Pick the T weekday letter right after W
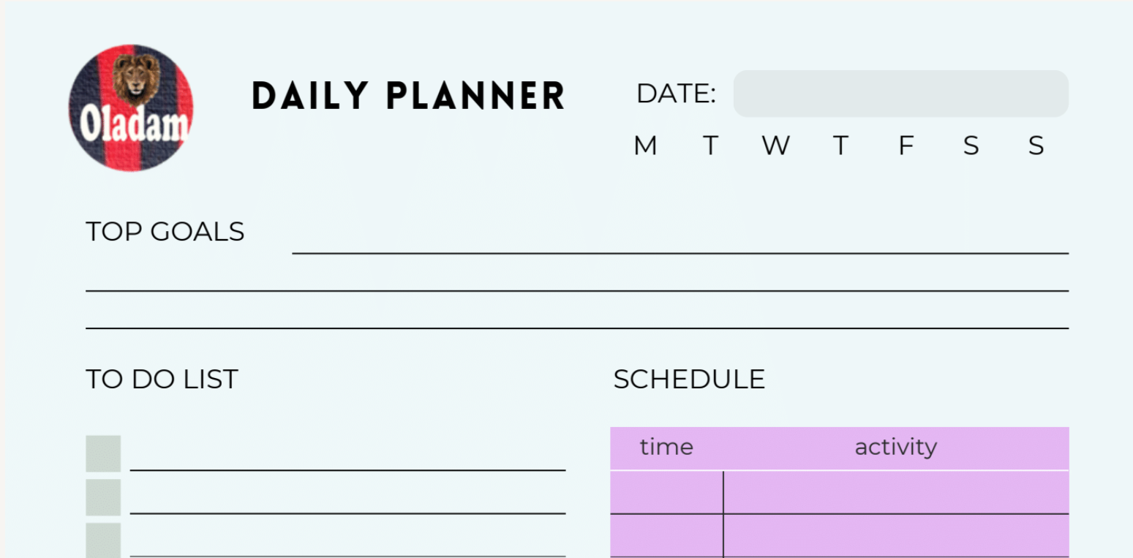 [840, 146]
